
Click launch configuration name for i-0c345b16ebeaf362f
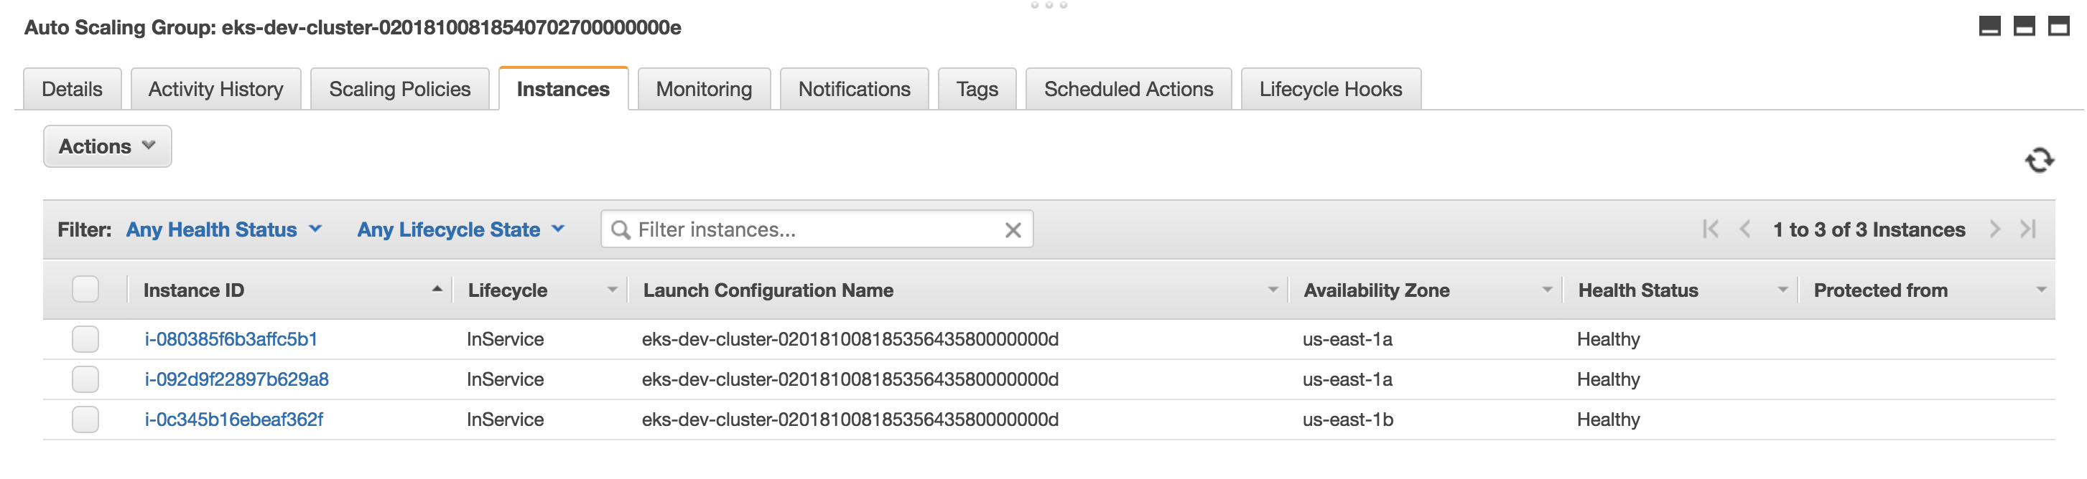point(850,420)
